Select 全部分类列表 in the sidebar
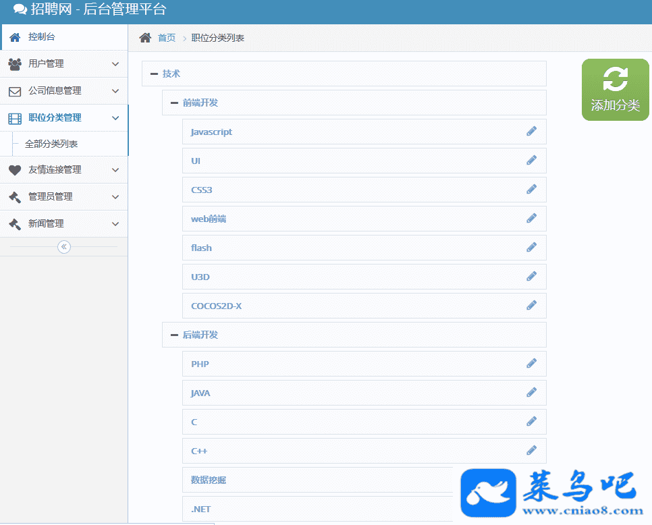This screenshot has height=525, width=652. [x=51, y=144]
